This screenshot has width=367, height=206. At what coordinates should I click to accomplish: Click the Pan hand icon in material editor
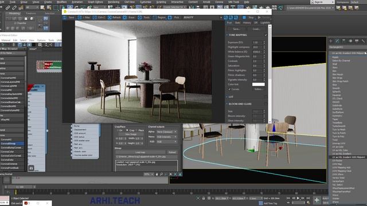(x=157, y=174)
